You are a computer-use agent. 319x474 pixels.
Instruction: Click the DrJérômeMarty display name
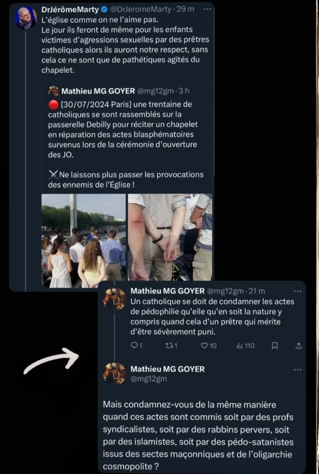[x=70, y=9]
